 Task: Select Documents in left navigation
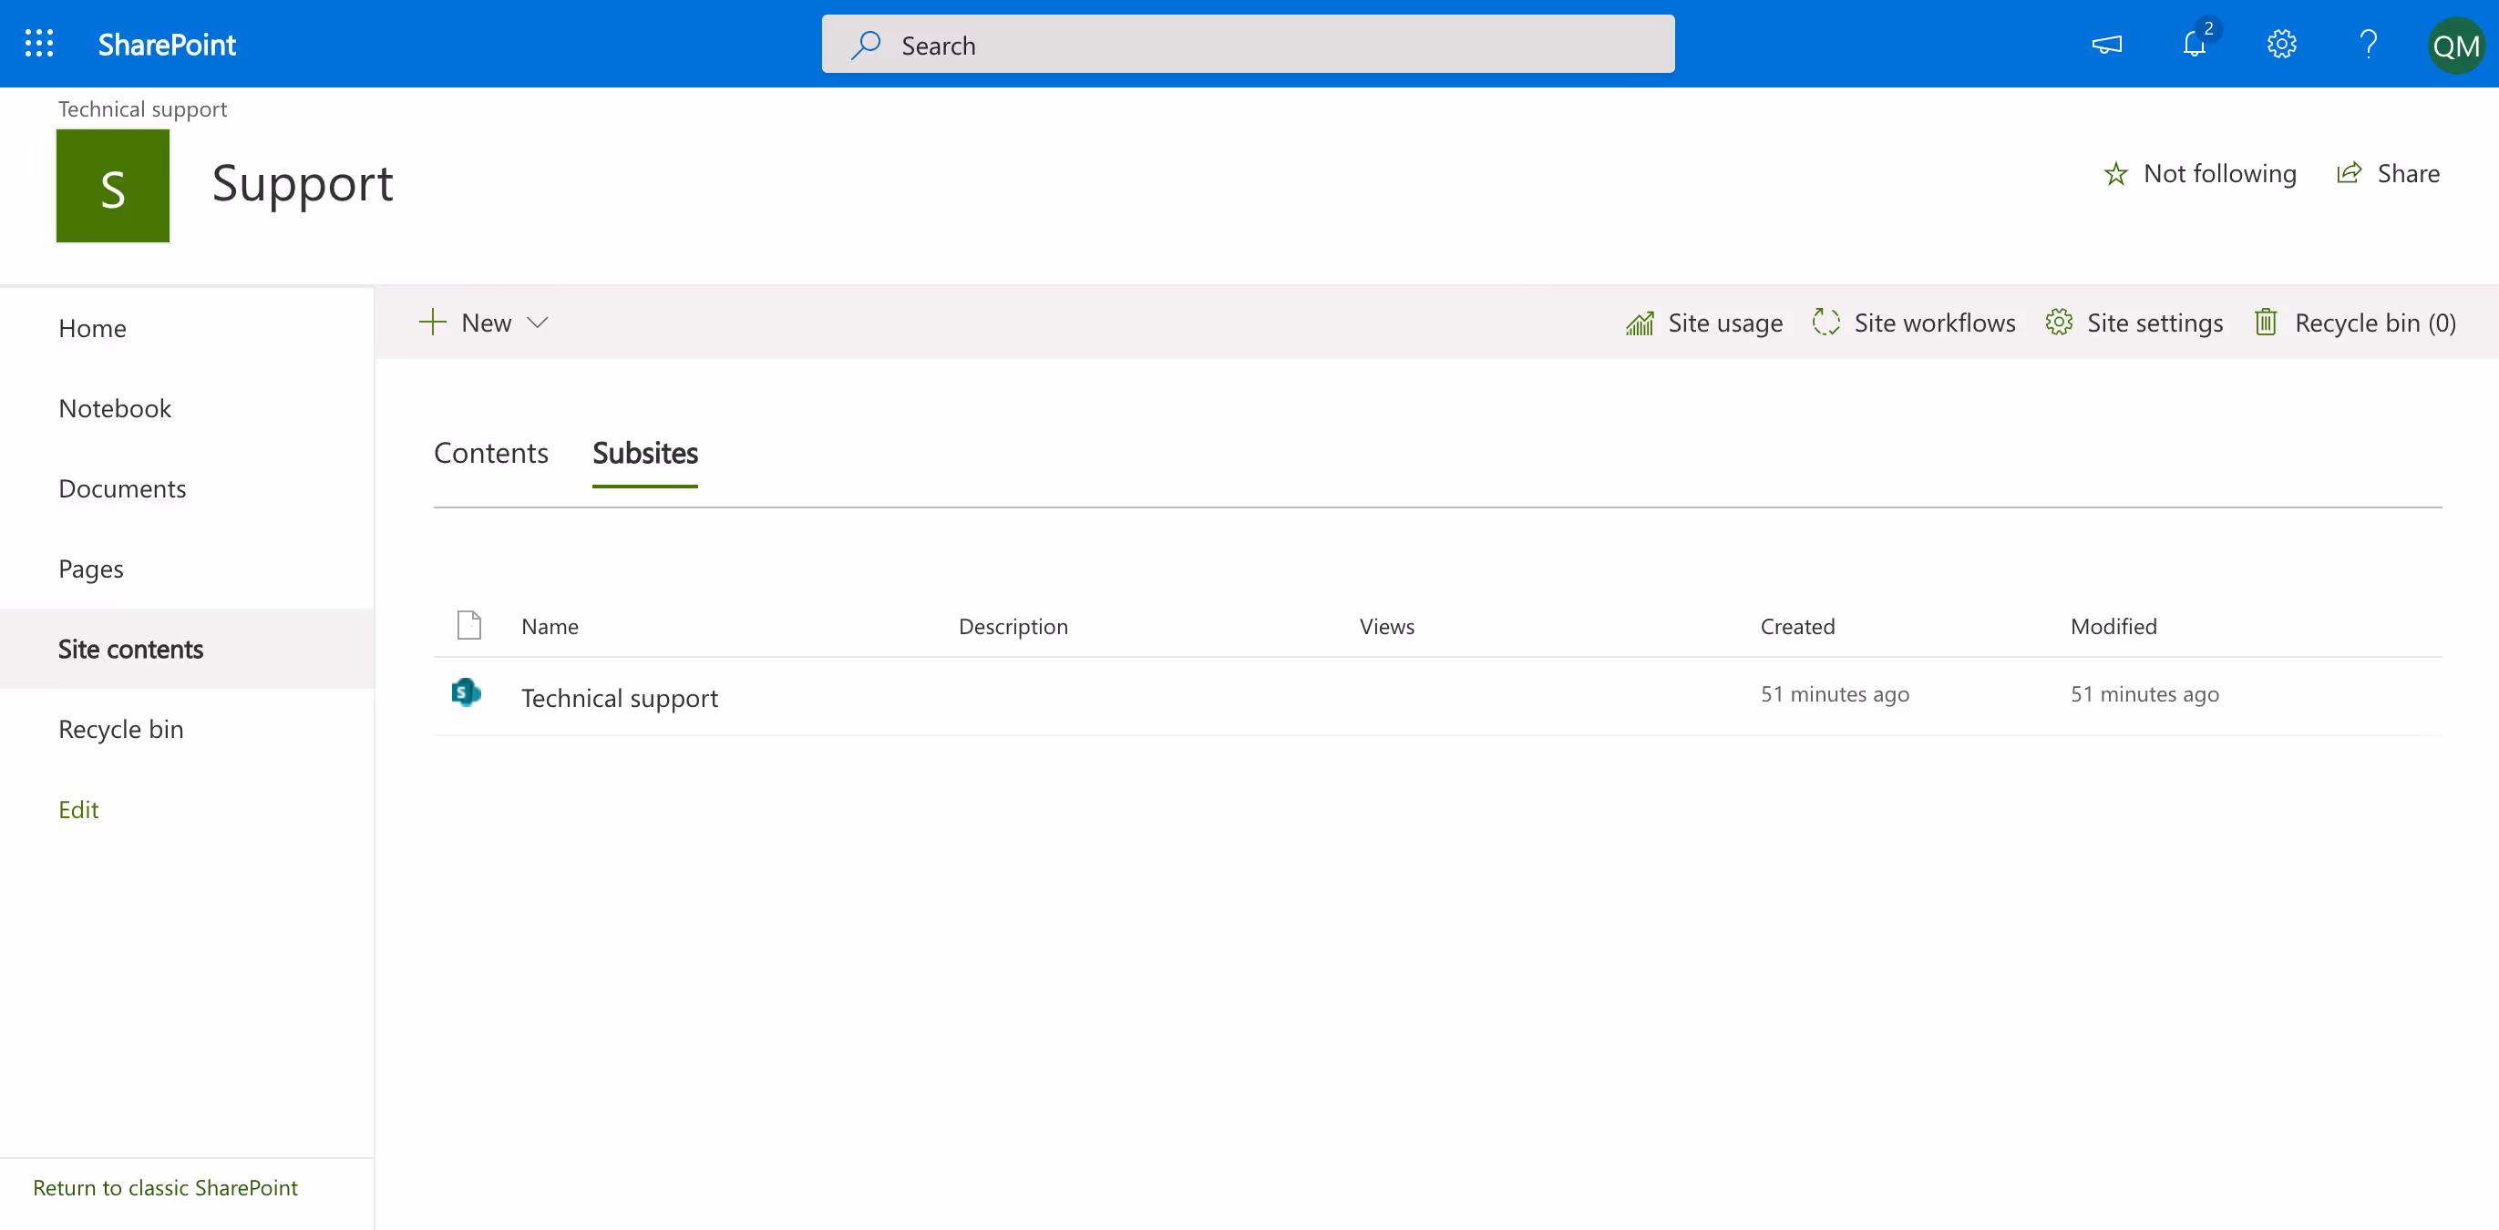tap(122, 489)
